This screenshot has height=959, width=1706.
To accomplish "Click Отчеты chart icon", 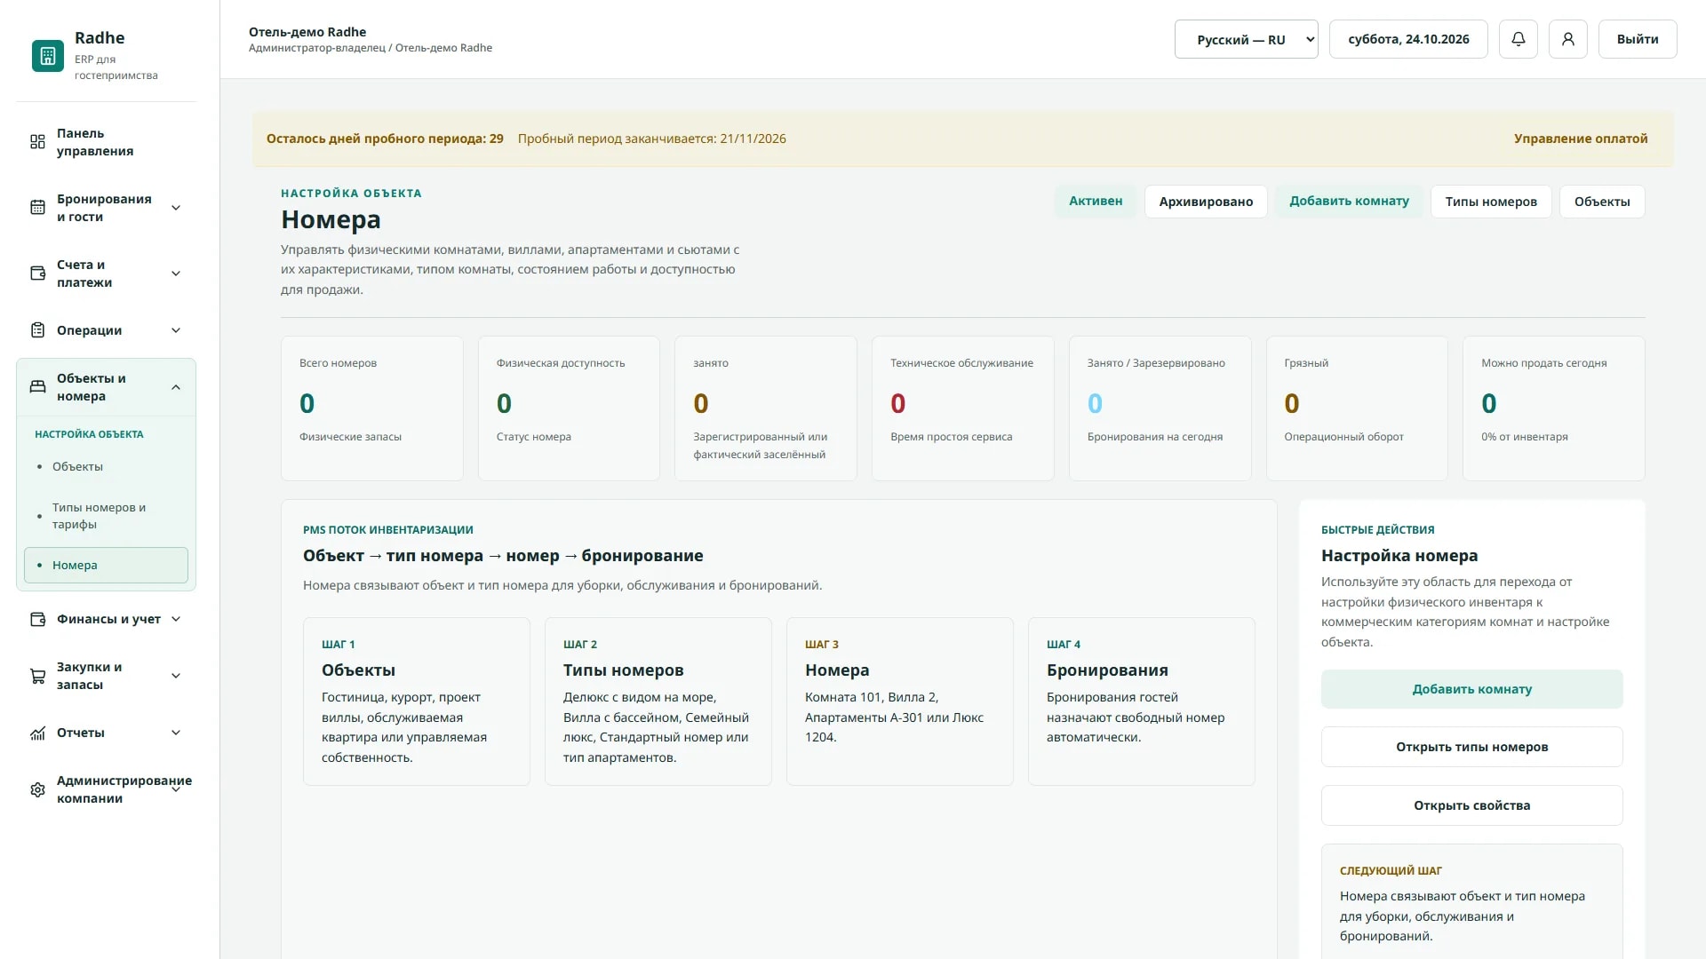I will click(37, 733).
